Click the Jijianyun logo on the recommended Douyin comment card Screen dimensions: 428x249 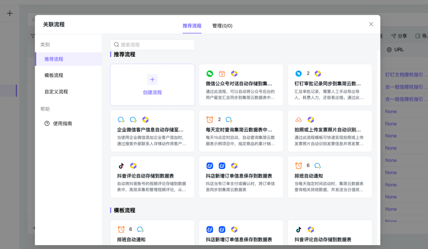point(133,166)
